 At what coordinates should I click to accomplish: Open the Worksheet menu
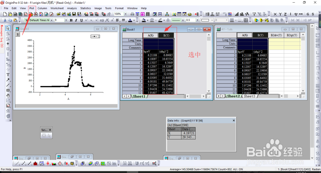click(x=57, y=8)
